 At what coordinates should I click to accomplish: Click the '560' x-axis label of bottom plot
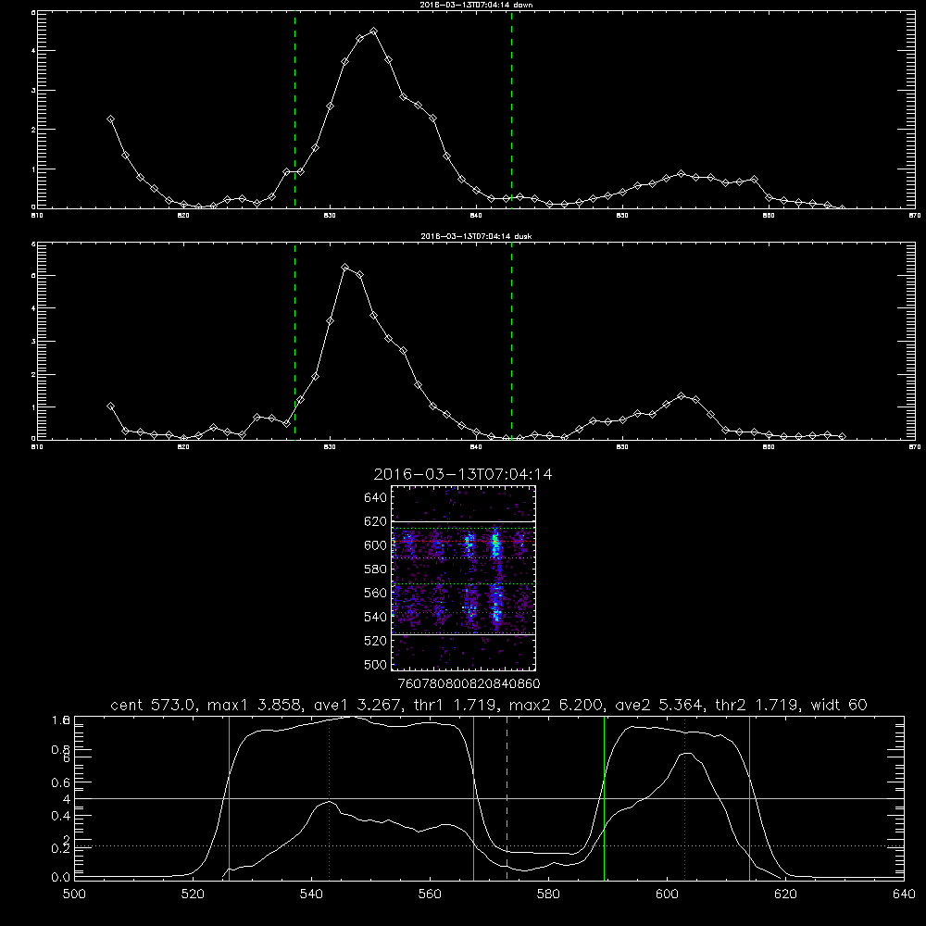tap(430, 895)
